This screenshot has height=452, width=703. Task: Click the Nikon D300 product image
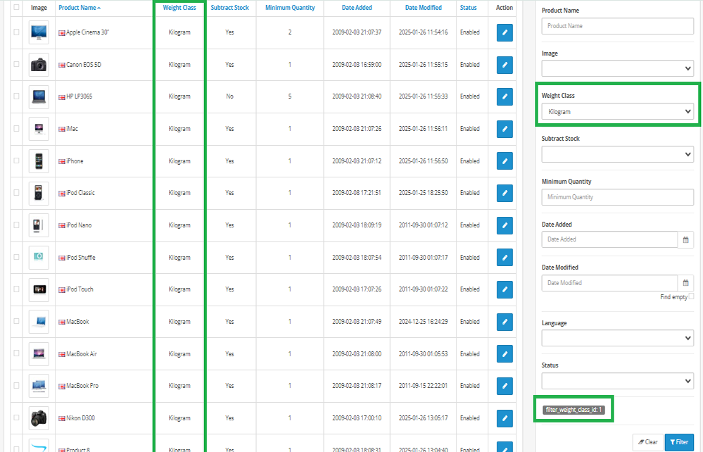[x=39, y=418]
